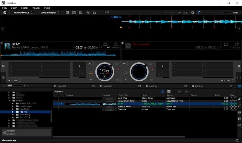This screenshot has height=143, width=242.
Task: Toggle deck 1 quantize Q
Action: pyautogui.click(x=118, y=69)
